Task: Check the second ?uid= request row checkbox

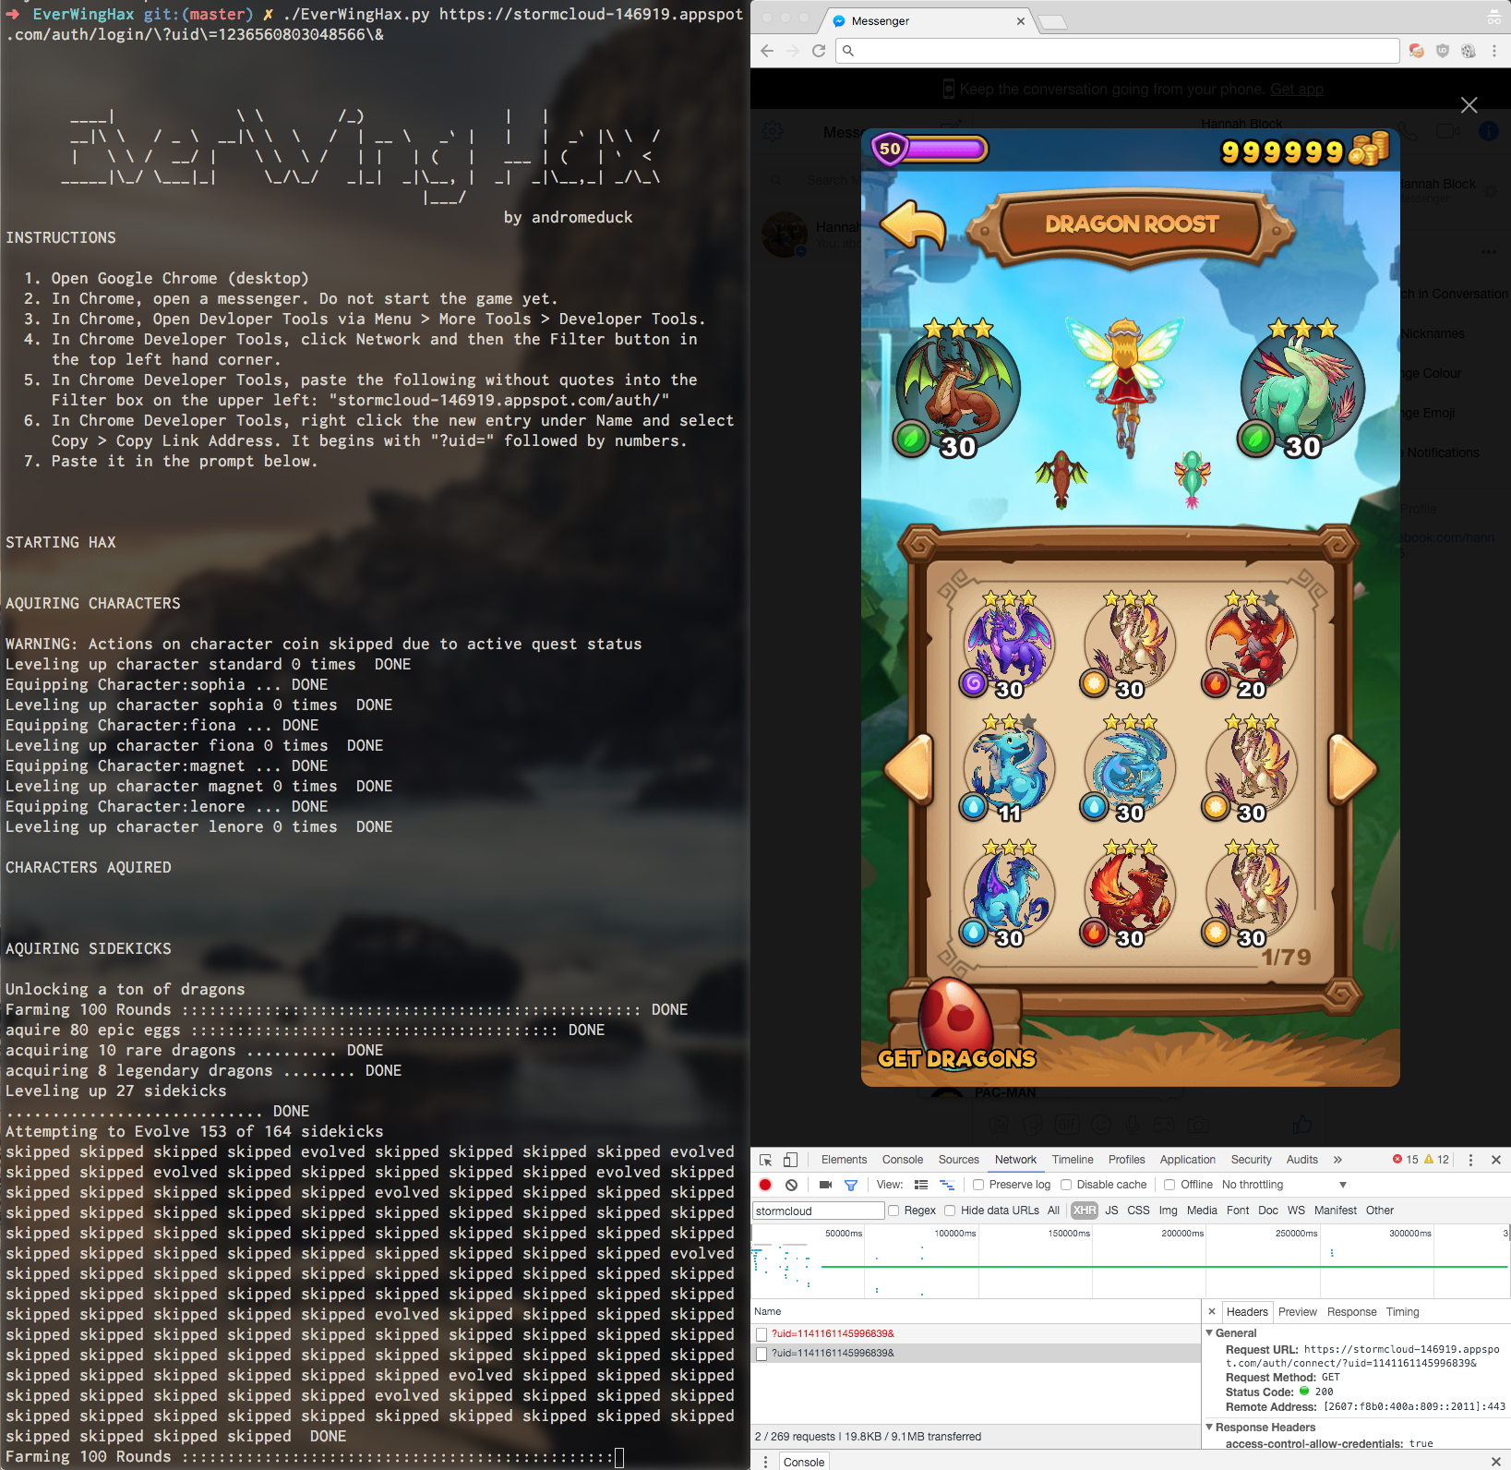Action: pyautogui.click(x=761, y=1354)
